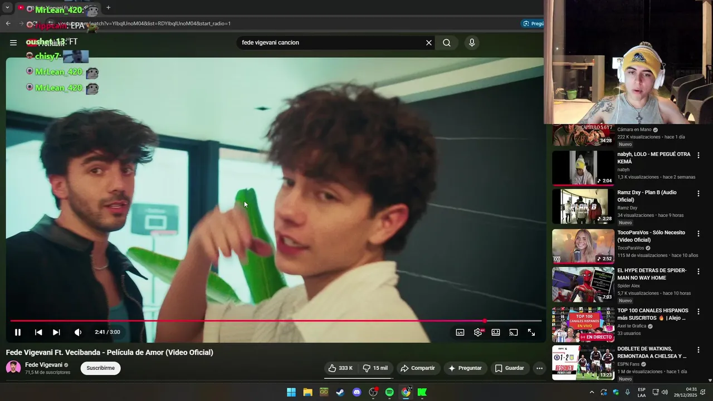The height and width of the screenshot is (401, 713).
Task: Open Windows Start menu
Action: click(291, 392)
